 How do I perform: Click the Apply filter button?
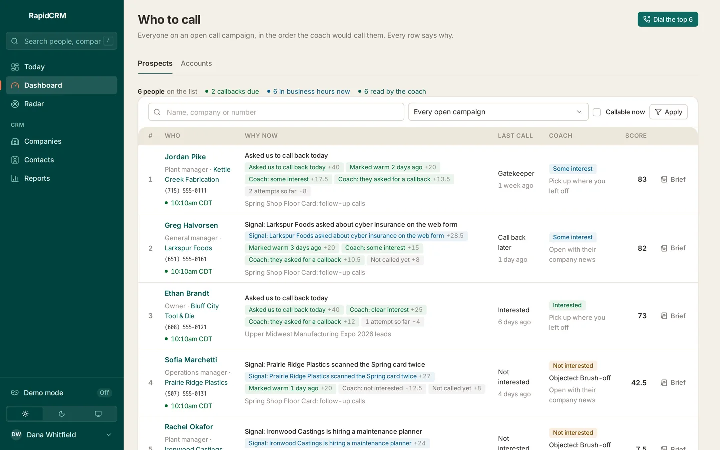click(x=668, y=112)
